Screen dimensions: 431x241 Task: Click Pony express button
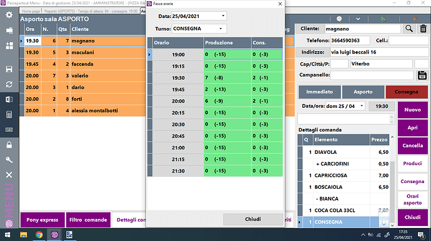pos(42,220)
